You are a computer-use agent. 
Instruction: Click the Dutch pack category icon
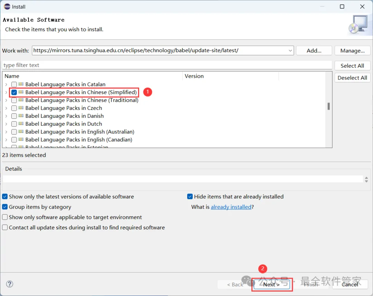[21, 124]
